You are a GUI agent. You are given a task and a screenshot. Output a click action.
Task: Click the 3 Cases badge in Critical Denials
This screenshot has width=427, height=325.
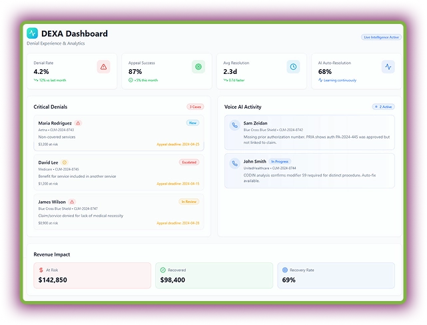(x=195, y=107)
